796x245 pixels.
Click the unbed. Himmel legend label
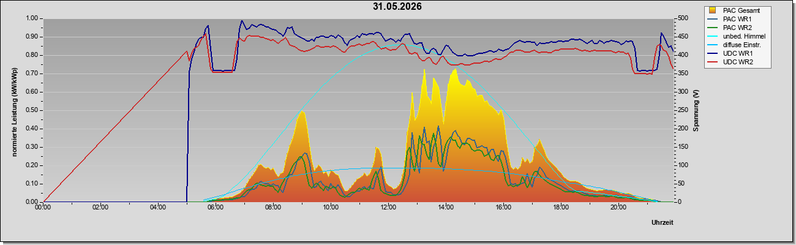(744, 36)
